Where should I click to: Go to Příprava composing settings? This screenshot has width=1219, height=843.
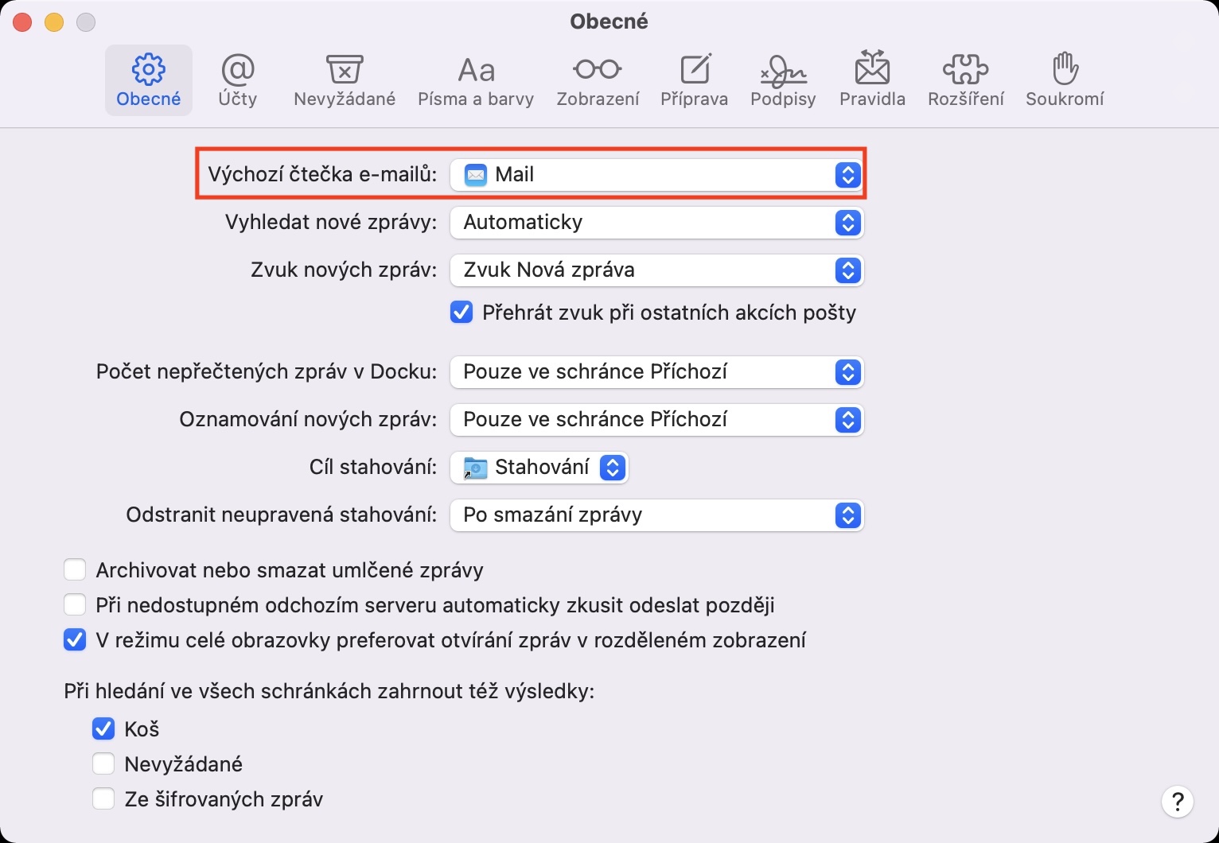pos(694,80)
